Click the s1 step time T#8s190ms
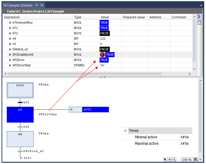 [48, 114]
